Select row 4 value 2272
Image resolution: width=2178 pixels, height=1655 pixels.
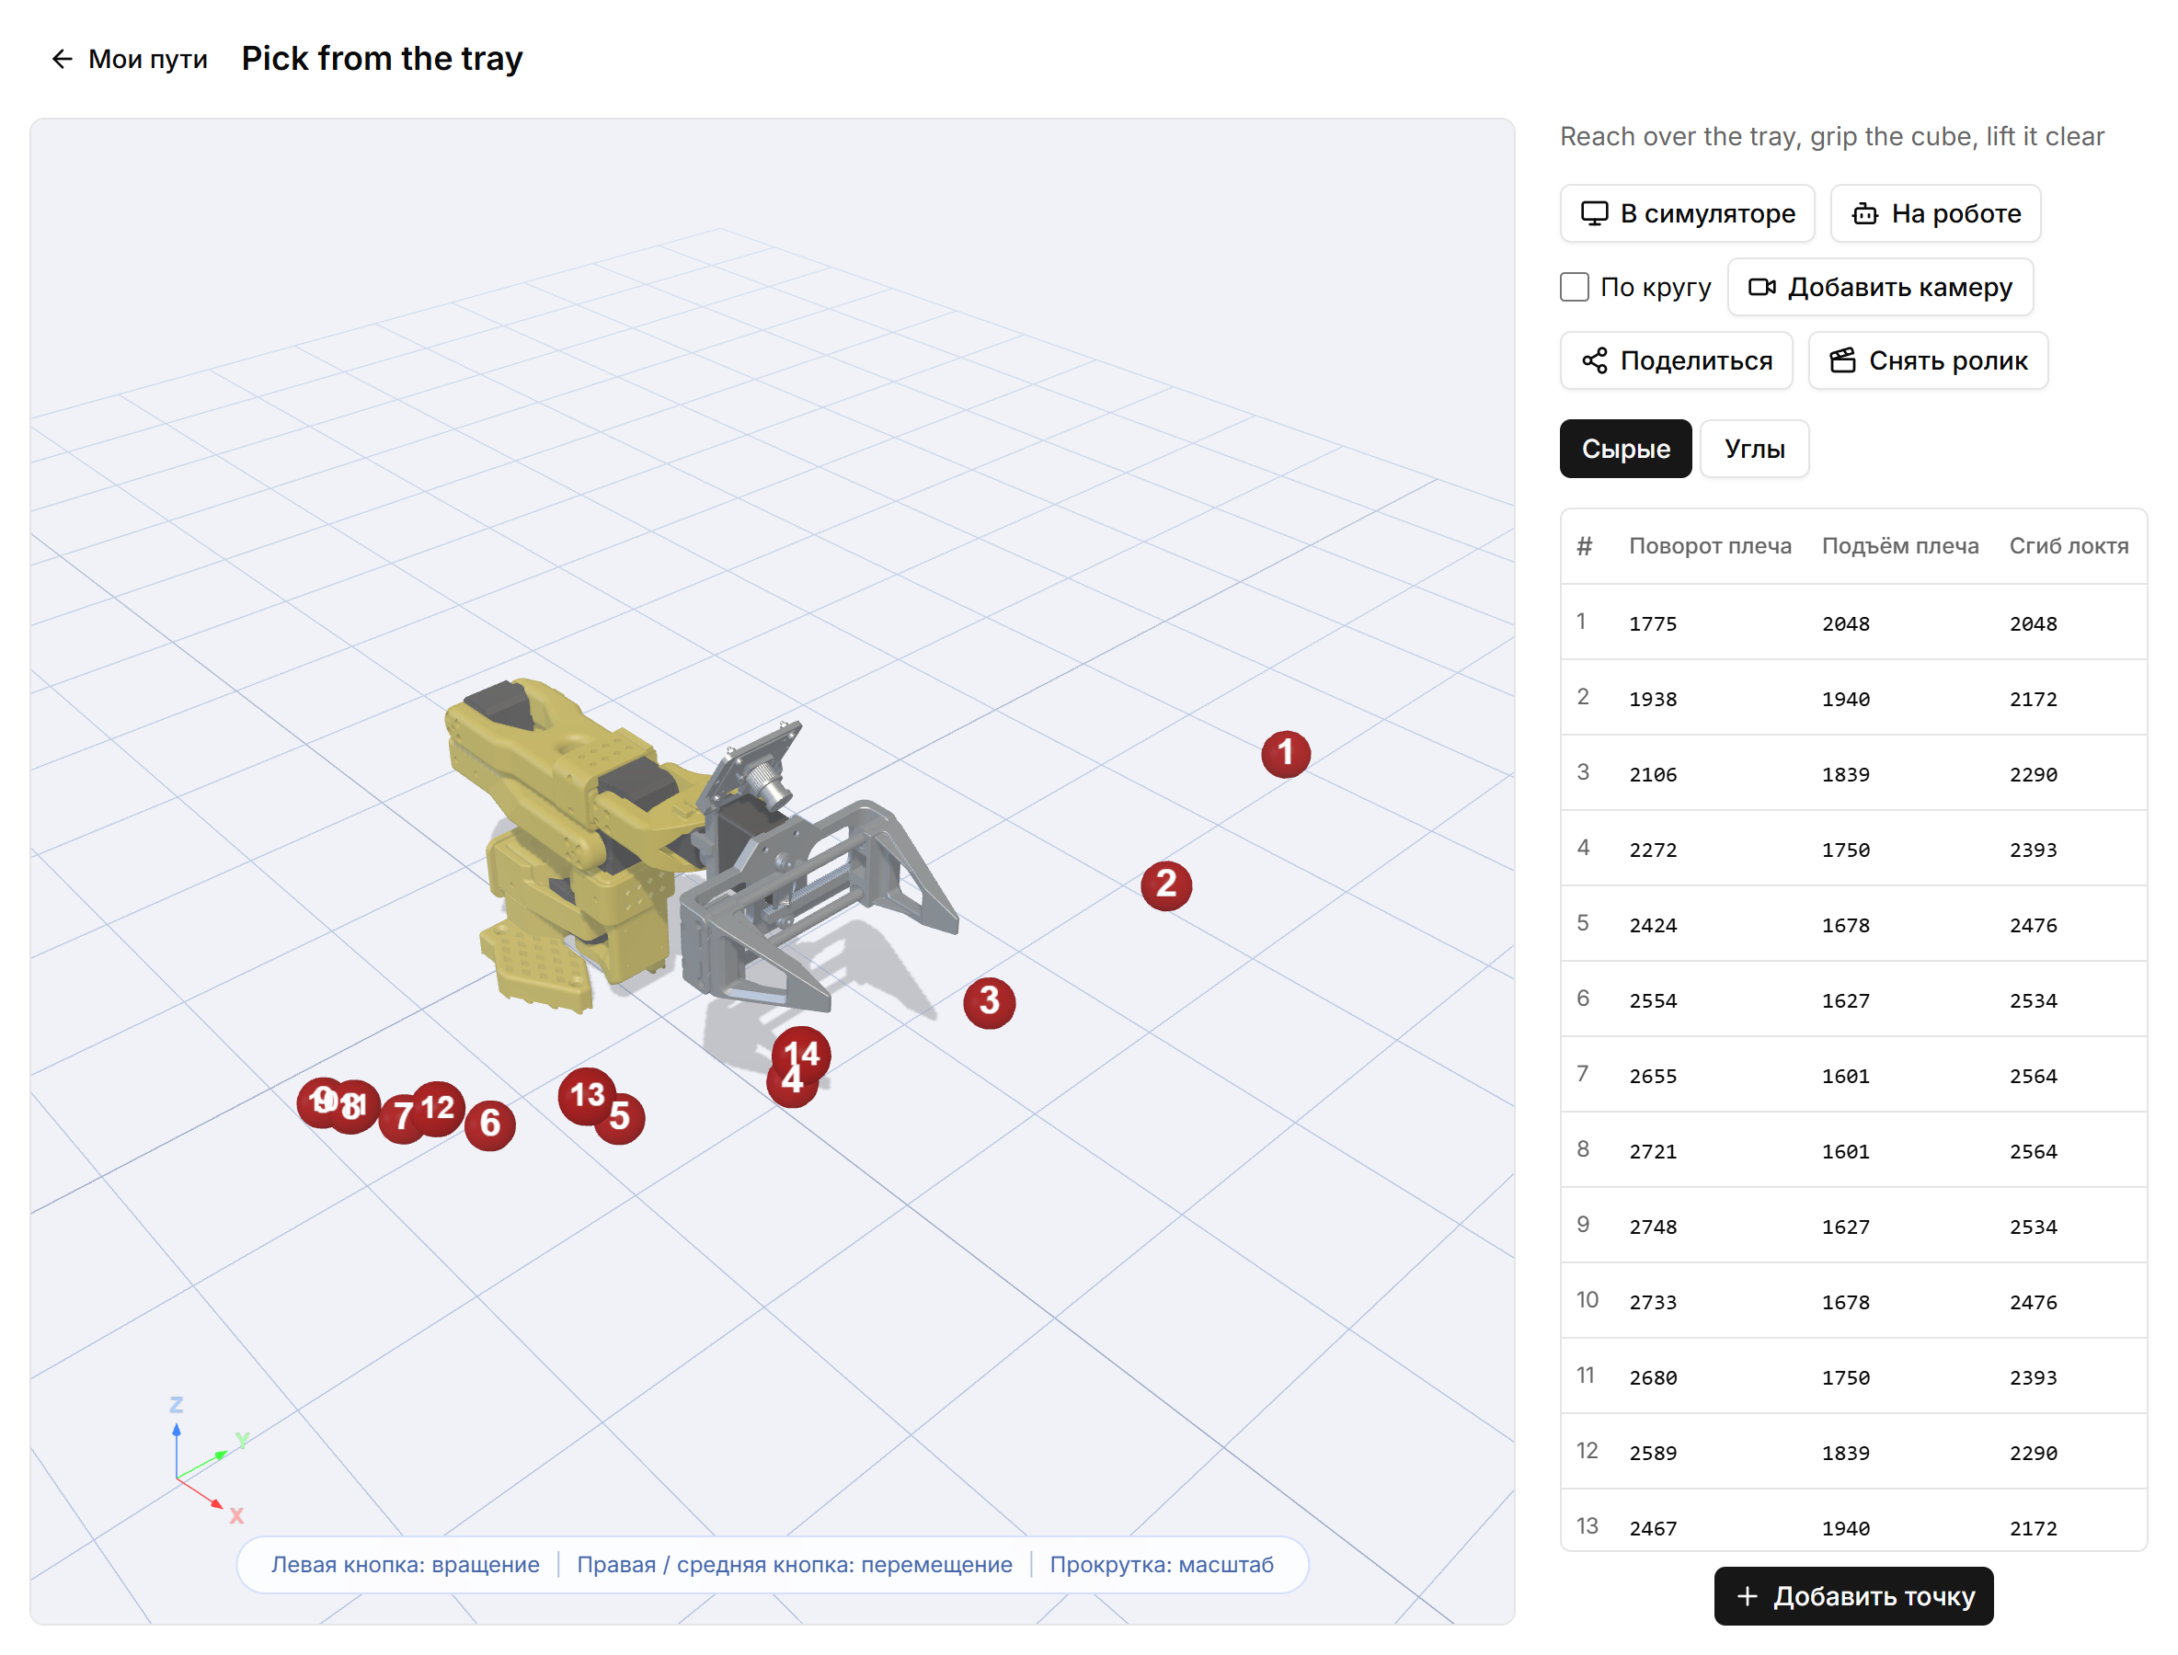pyautogui.click(x=1652, y=850)
